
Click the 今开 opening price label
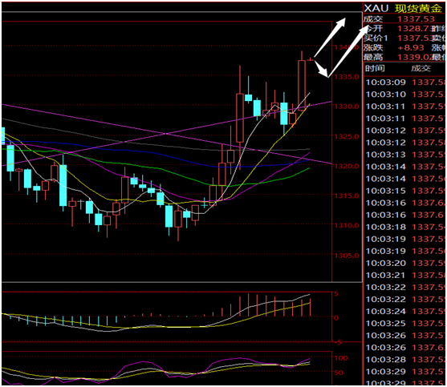[373, 29]
